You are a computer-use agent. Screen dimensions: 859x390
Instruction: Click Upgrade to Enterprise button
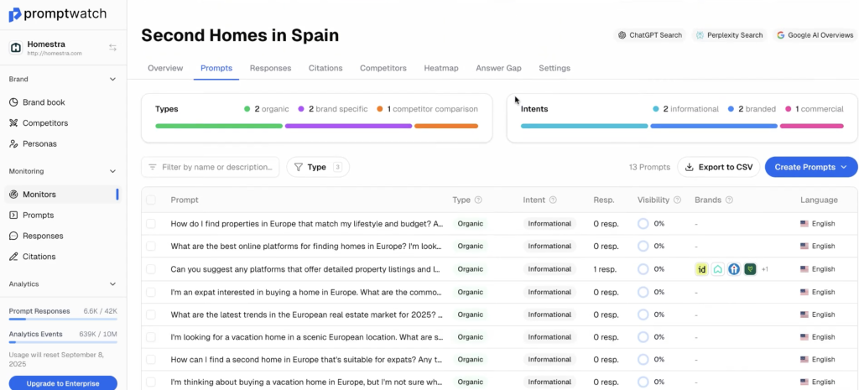pos(63,383)
